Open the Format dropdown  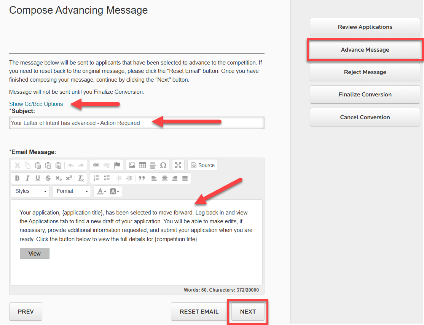(71, 191)
